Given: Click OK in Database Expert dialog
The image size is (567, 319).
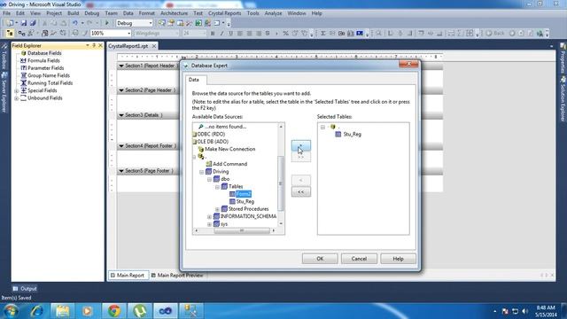Looking at the screenshot, I should pyautogui.click(x=320, y=259).
